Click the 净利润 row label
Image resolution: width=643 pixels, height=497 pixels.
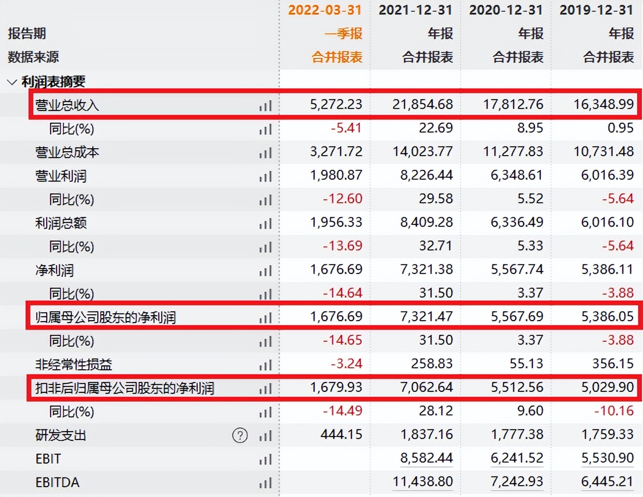pyautogui.click(x=54, y=270)
